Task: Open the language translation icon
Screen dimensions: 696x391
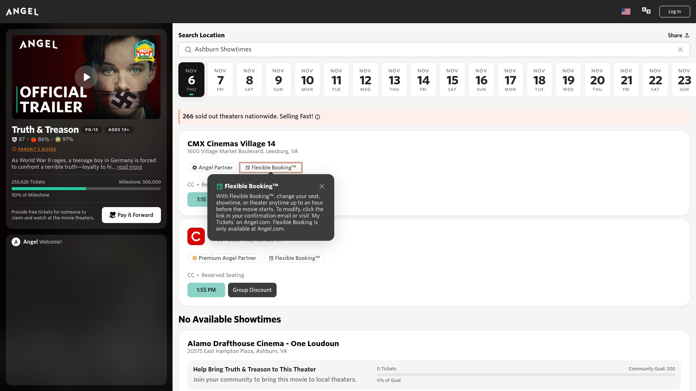Action: [646, 11]
